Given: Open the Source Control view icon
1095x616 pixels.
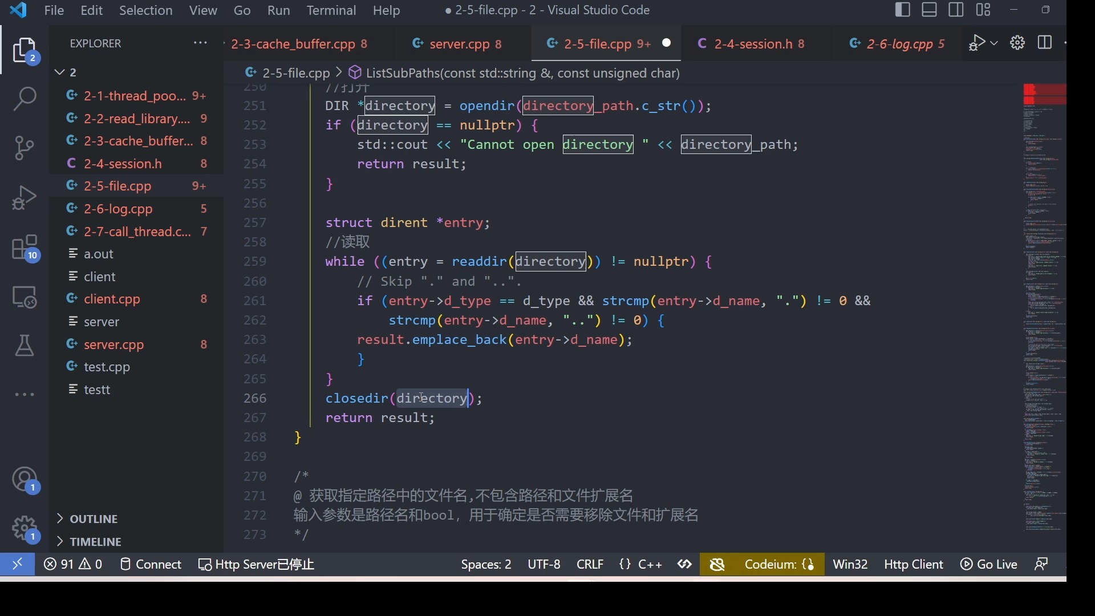Looking at the screenshot, I should pos(25,148).
